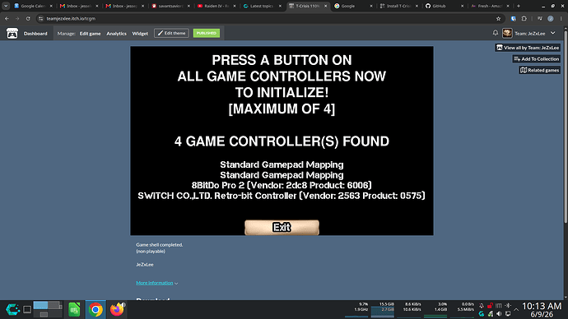Open the media control toolbar icon

[539, 18]
